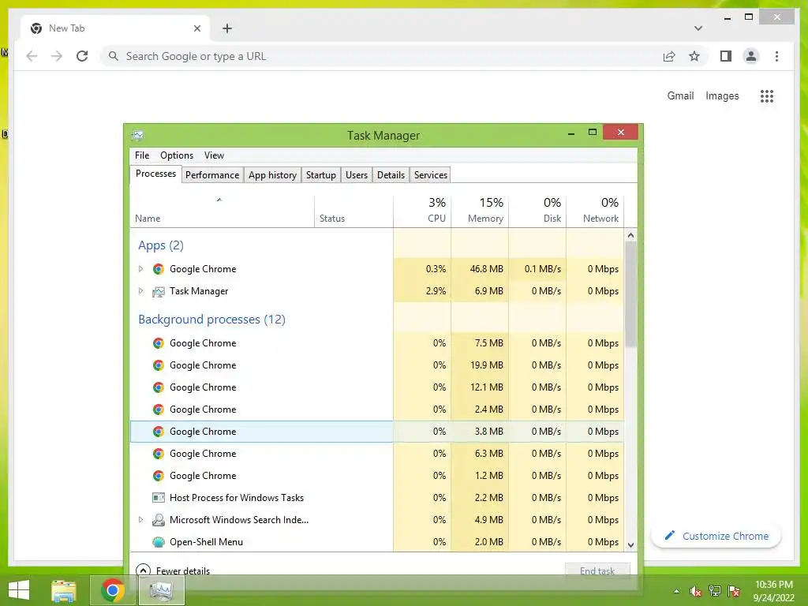Select Chrome process using 1.2 MB
The image size is (808, 606).
pyautogui.click(x=377, y=476)
